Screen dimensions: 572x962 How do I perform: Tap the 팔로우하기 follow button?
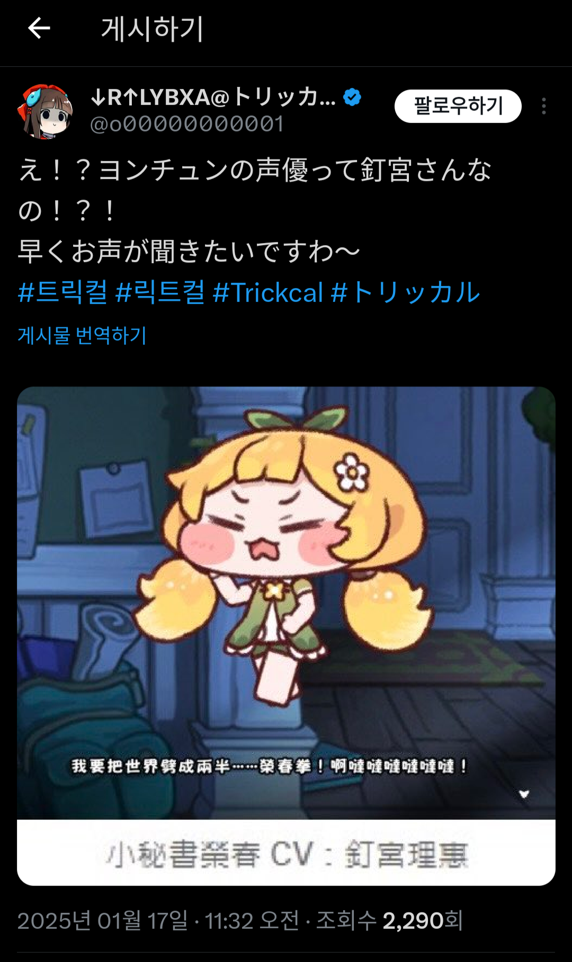coord(458,106)
